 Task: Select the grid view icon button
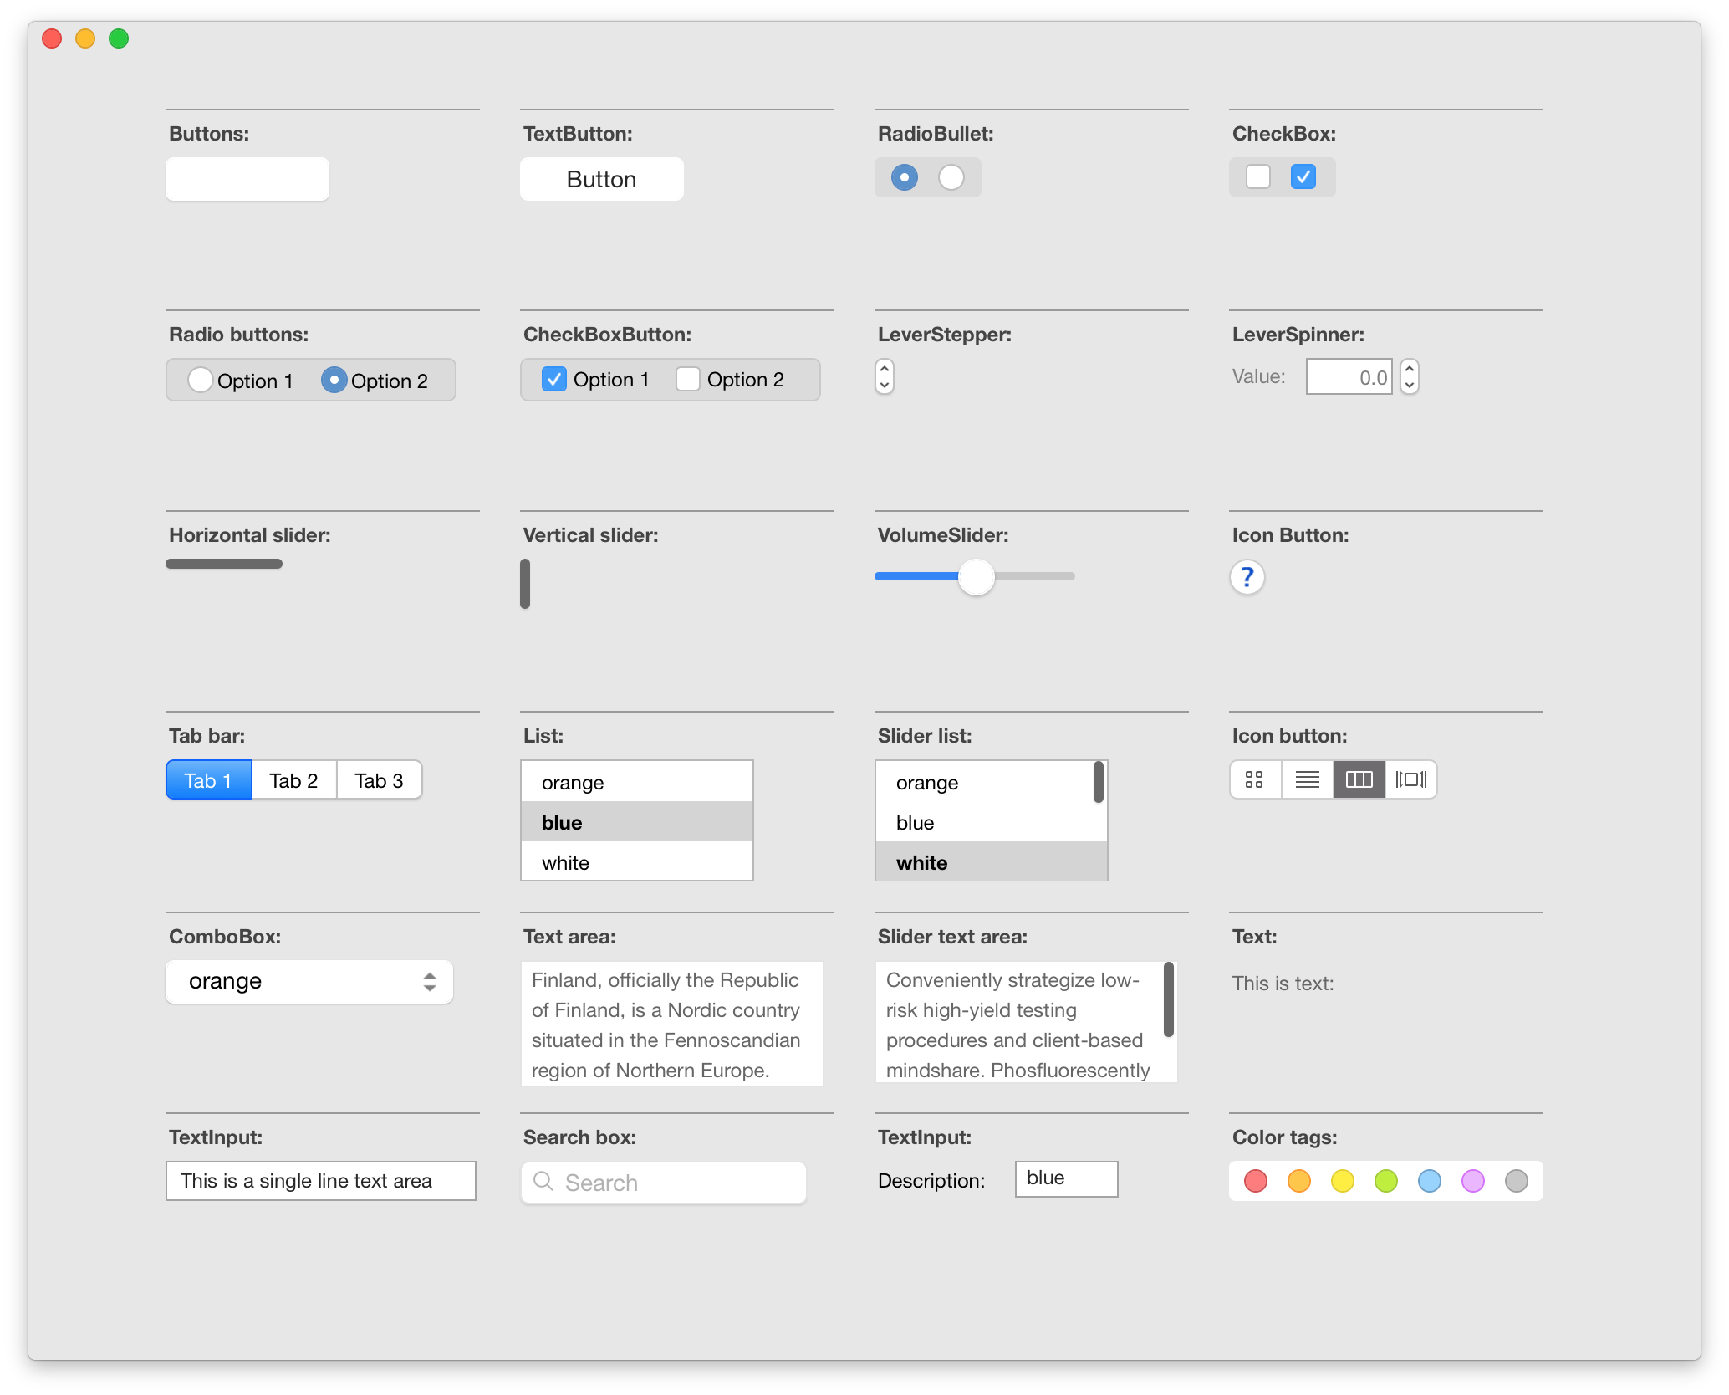(1254, 779)
